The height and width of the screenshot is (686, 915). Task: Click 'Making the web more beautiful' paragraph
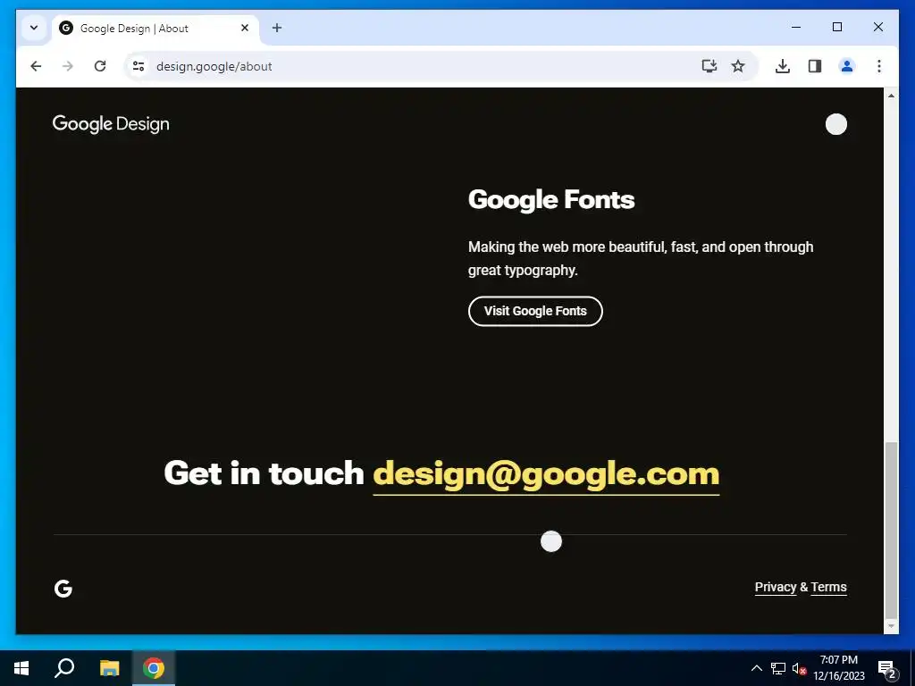pyautogui.click(x=641, y=258)
